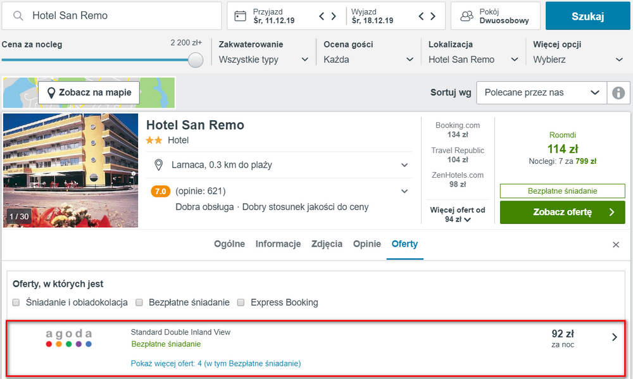Click the search magnifier icon

[x=18, y=16]
